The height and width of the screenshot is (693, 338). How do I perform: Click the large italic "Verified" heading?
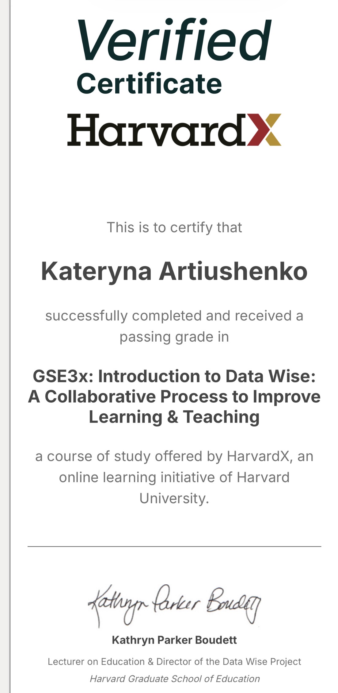pyautogui.click(x=174, y=40)
